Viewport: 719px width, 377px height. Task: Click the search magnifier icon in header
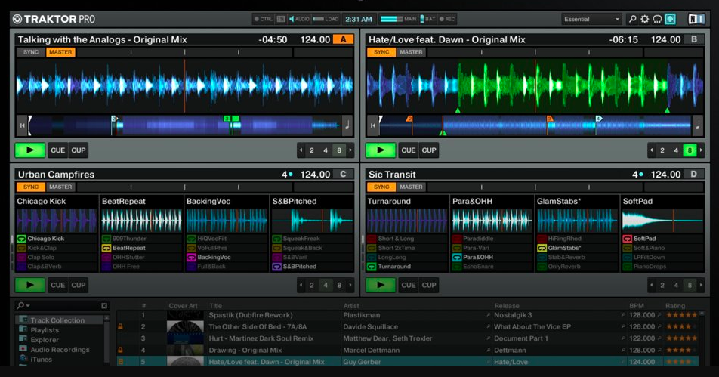tap(632, 19)
